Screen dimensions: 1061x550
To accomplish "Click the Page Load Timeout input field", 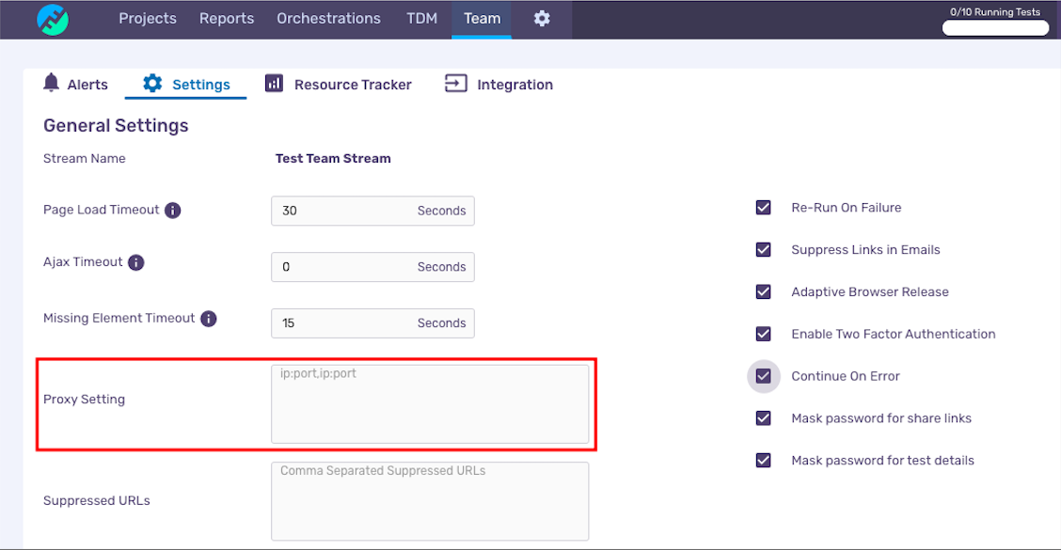I will [372, 212].
